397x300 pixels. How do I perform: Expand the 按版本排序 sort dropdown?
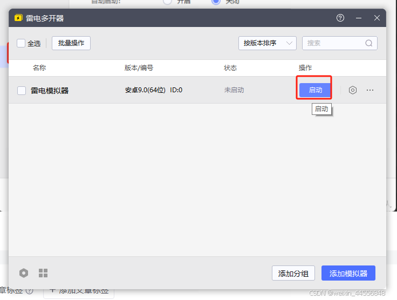[x=268, y=43]
